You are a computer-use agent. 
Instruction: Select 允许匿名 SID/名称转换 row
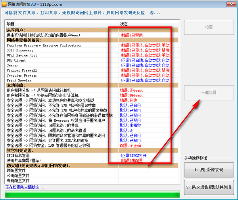[92, 140]
